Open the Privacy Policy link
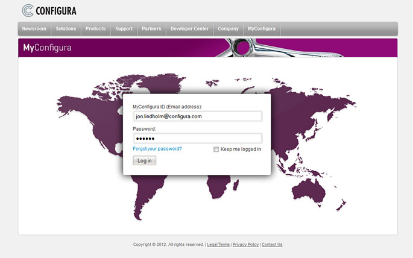This screenshot has width=413, height=258. pyautogui.click(x=245, y=245)
